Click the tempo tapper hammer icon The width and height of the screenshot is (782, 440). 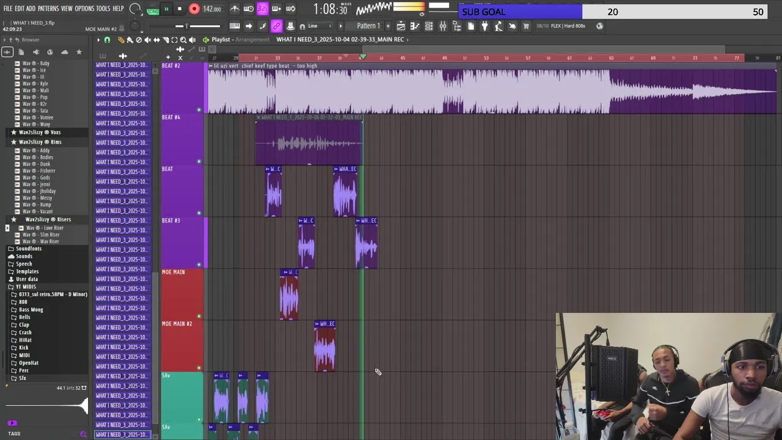[498, 26]
